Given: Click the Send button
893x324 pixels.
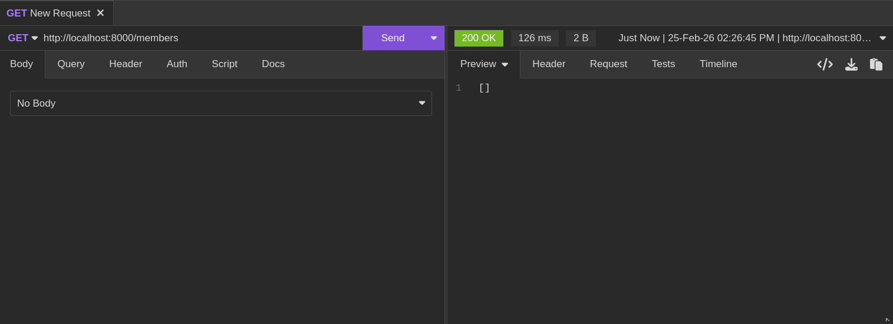Looking at the screenshot, I should (393, 38).
